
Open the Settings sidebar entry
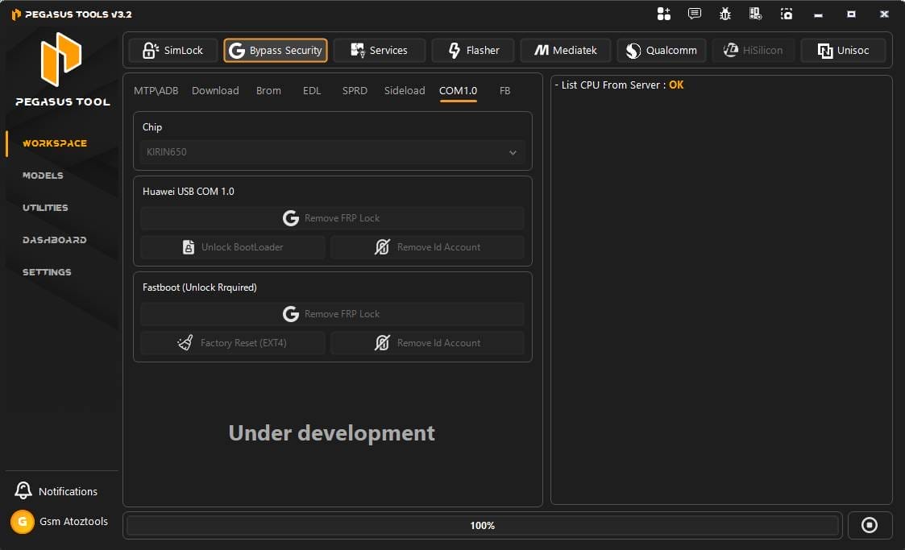[47, 271]
